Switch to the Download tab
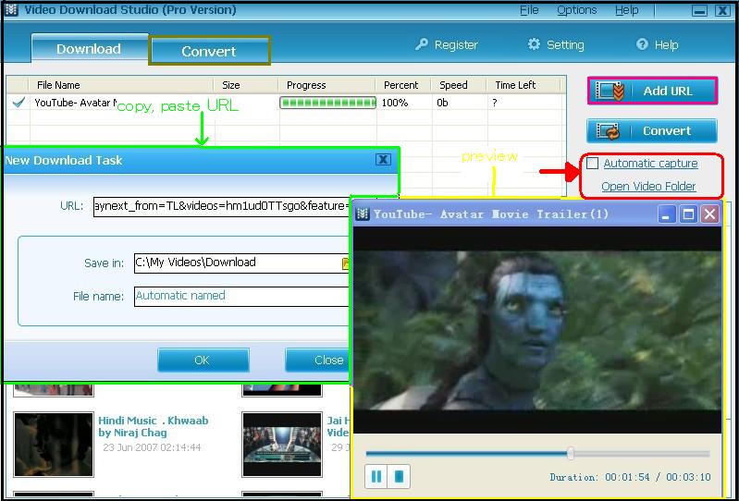This screenshot has height=501, width=739. coord(90,48)
